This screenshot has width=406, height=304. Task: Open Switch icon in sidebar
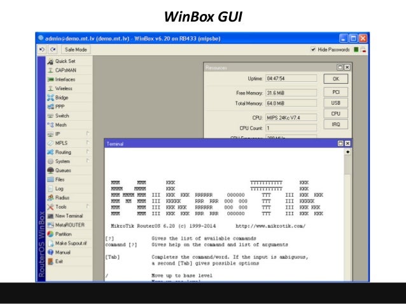click(50, 116)
